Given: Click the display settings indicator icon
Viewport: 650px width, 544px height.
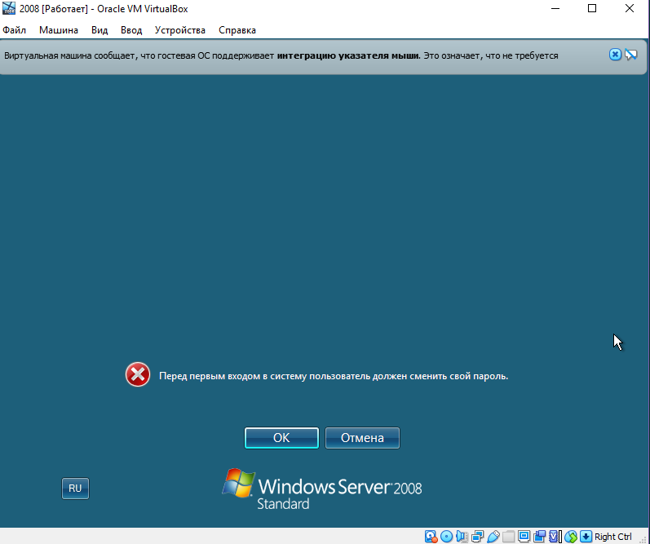Looking at the screenshot, I should [524, 537].
